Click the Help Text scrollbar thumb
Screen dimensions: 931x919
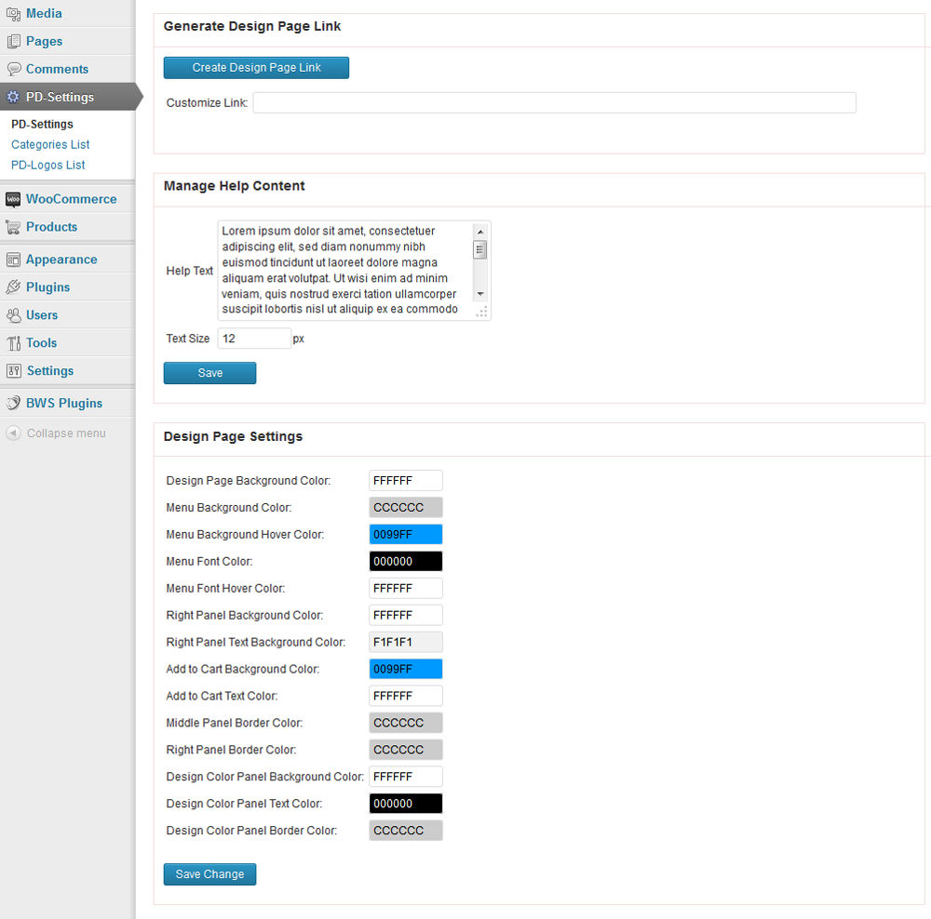pos(479,250)
